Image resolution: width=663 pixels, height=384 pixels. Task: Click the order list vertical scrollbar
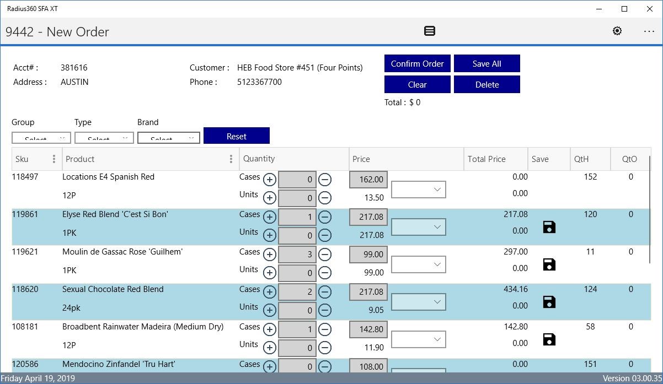(x=650, y=209)
